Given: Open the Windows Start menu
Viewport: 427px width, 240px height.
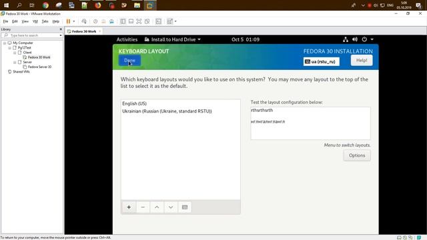Looking at the screenshot, I should coord(6,5).
